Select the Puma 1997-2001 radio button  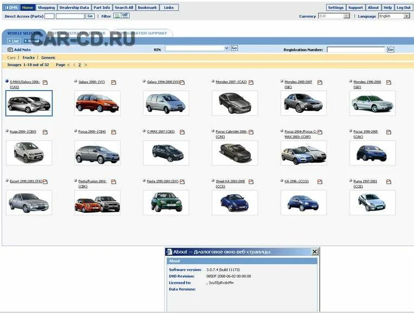[351, 180]
